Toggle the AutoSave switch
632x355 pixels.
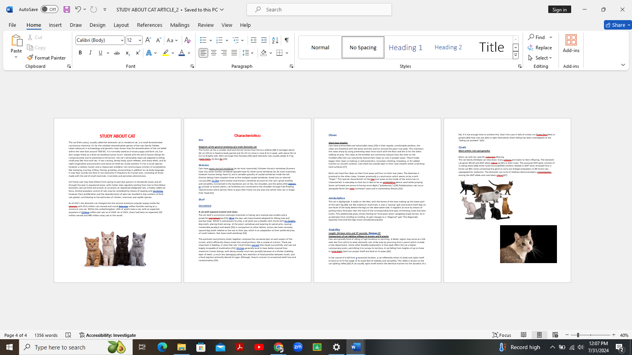(x=49, y=9)
